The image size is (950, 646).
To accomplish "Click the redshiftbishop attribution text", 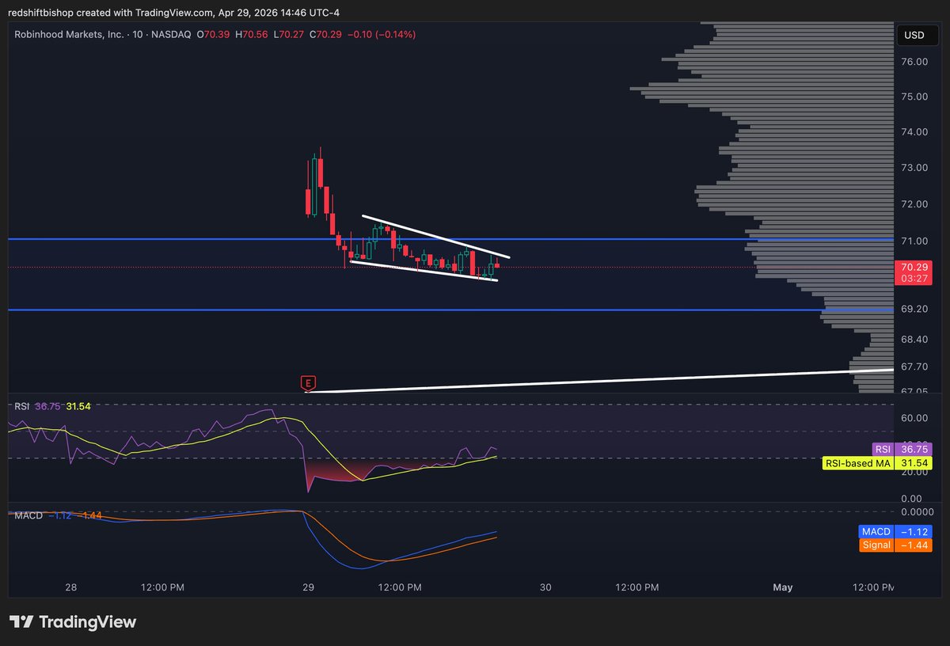I will [x=41, y=13].
